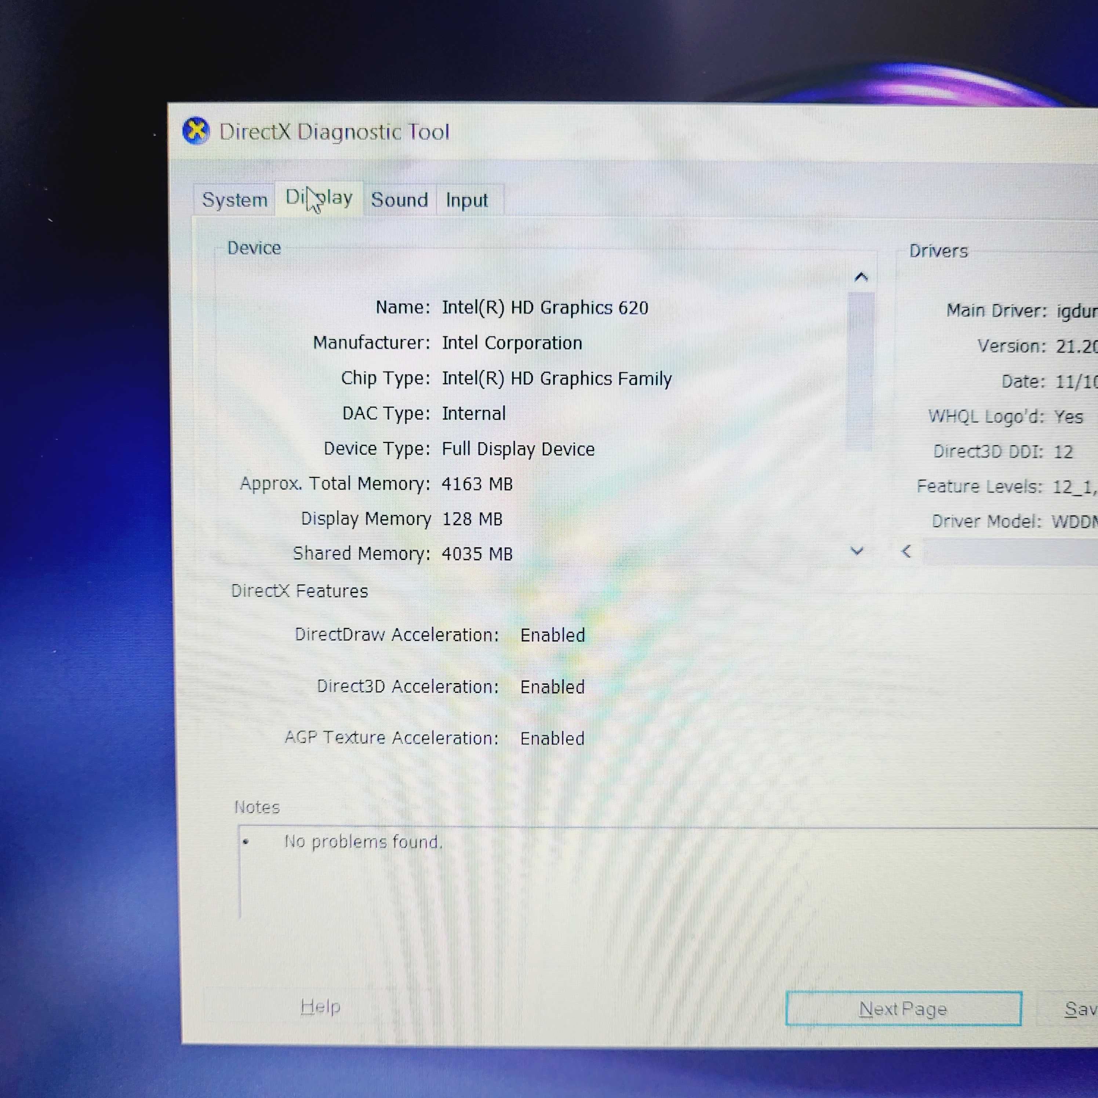1098x1098 pixels.
Task: Click the Device list scroll-up arrow
Action: (861, 277)
